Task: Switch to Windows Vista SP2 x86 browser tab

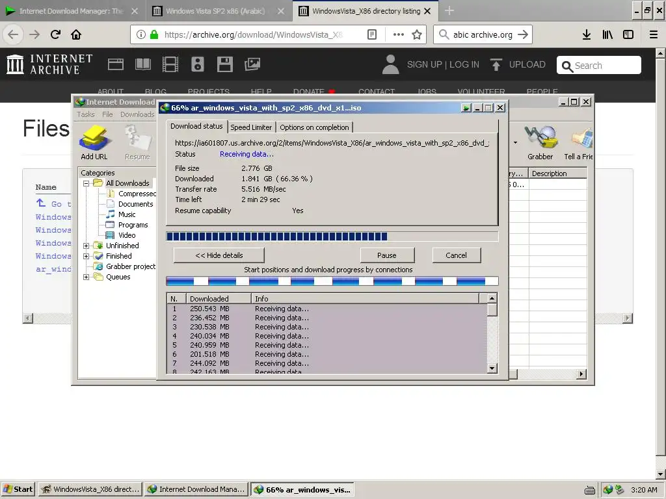Action: tap(218, 11)
